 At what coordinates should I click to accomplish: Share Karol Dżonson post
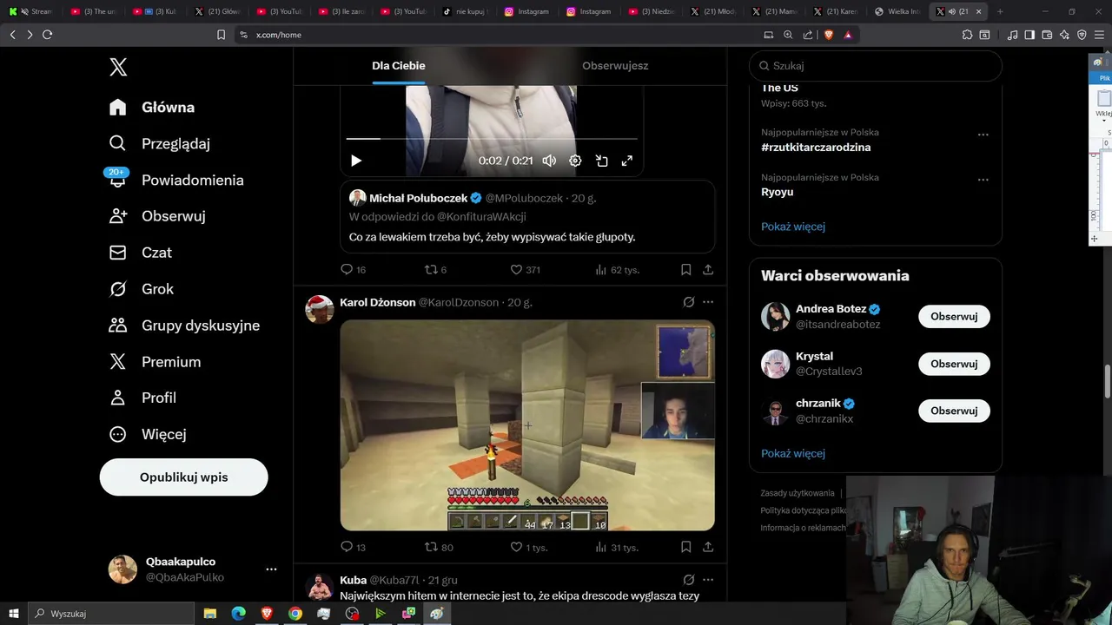point(708,547)
